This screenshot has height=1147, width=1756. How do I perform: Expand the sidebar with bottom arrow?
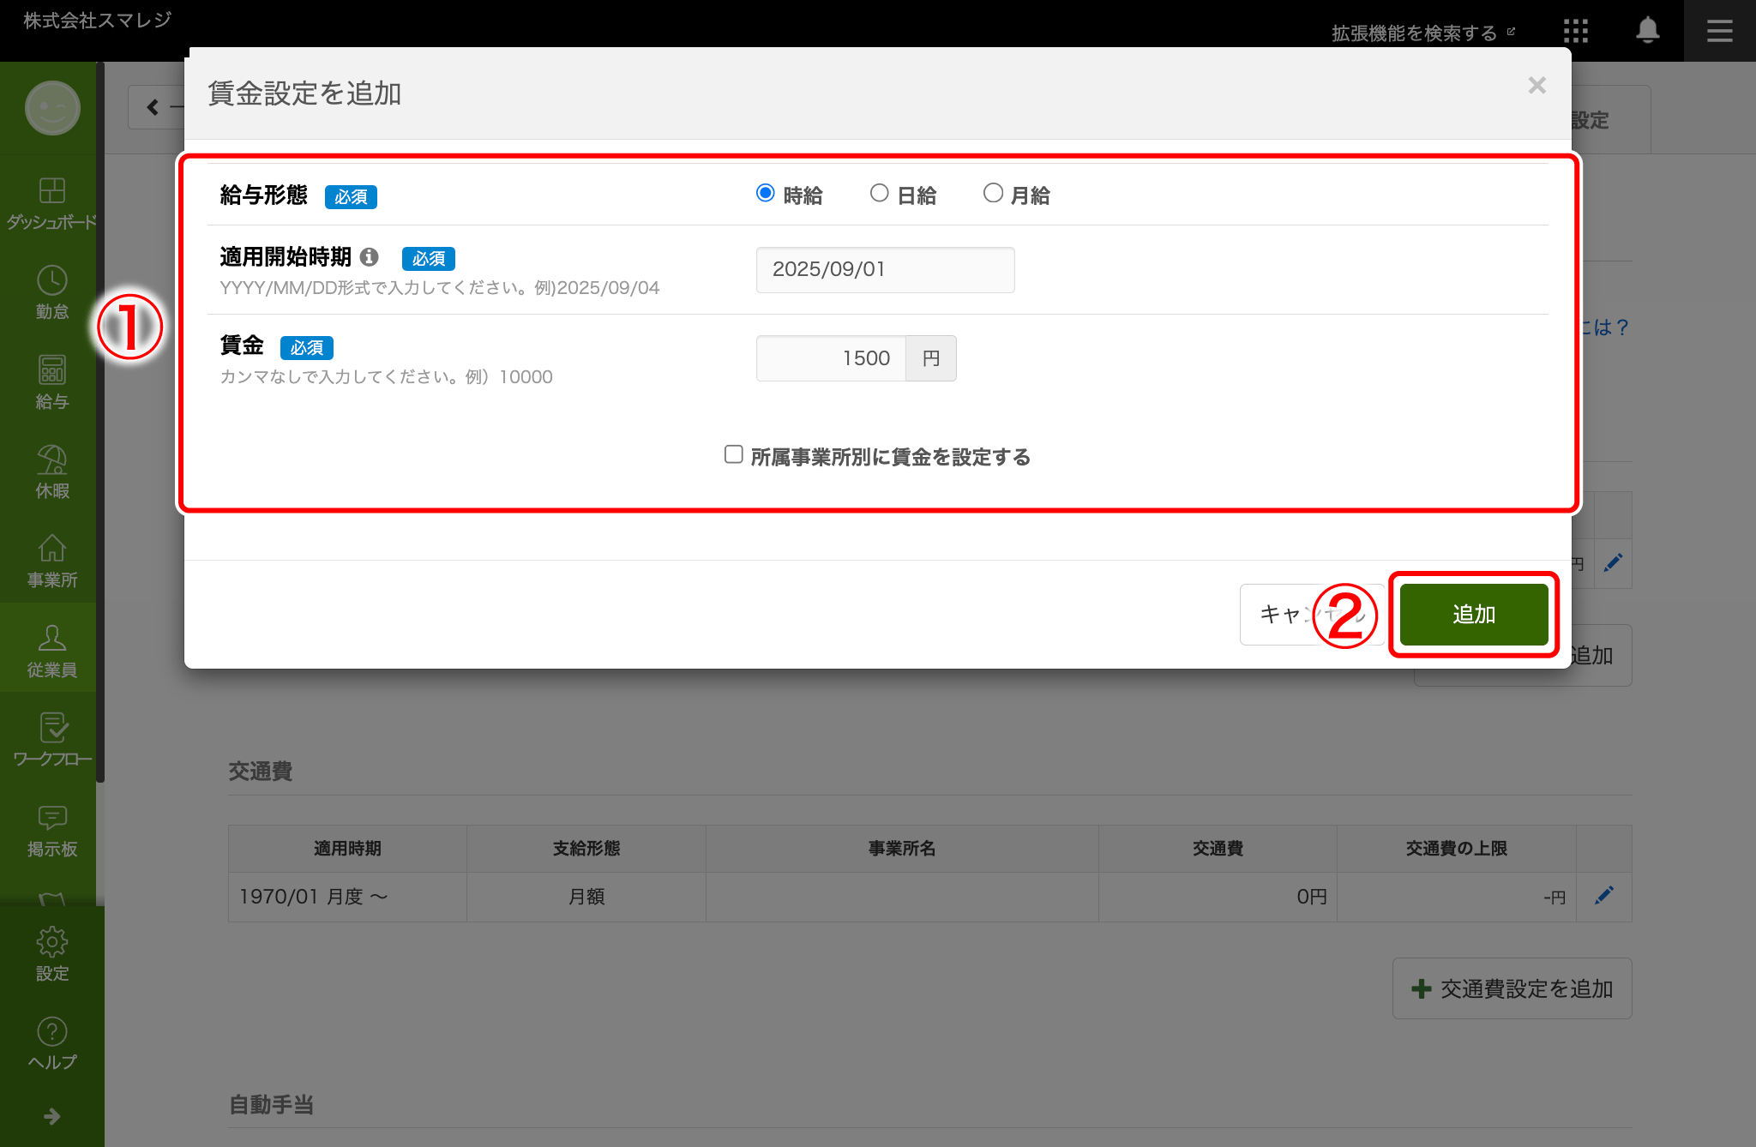(51, 1116)
